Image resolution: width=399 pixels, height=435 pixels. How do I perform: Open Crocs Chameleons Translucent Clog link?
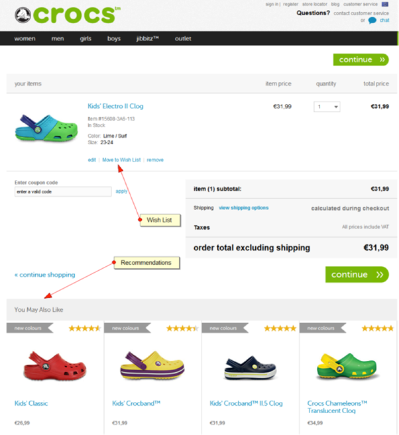tap(337, 407)
